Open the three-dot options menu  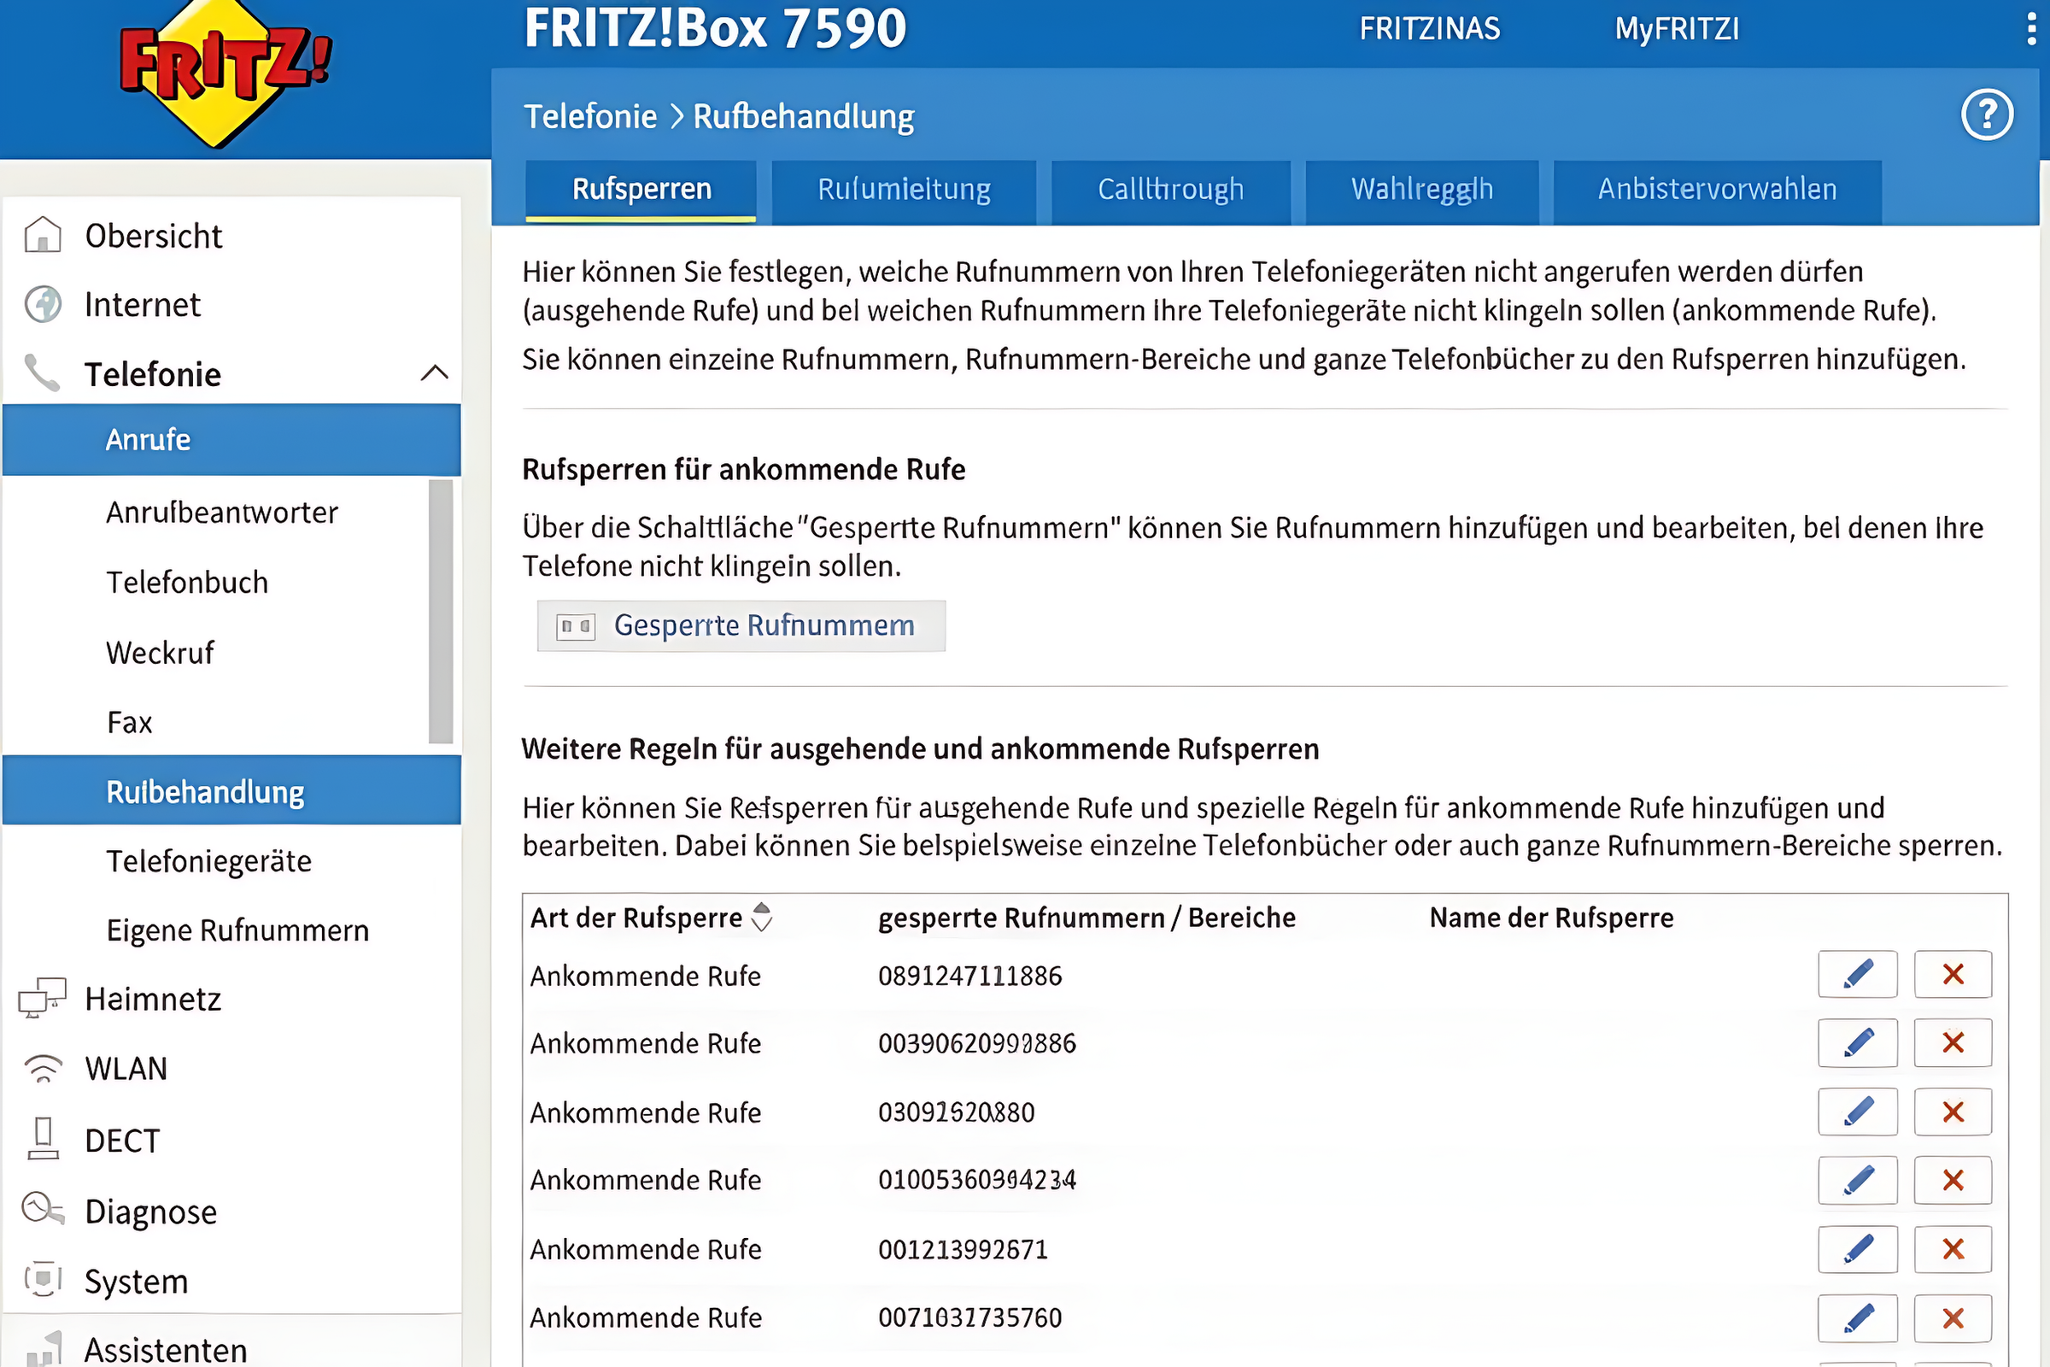click(2032, 28)
